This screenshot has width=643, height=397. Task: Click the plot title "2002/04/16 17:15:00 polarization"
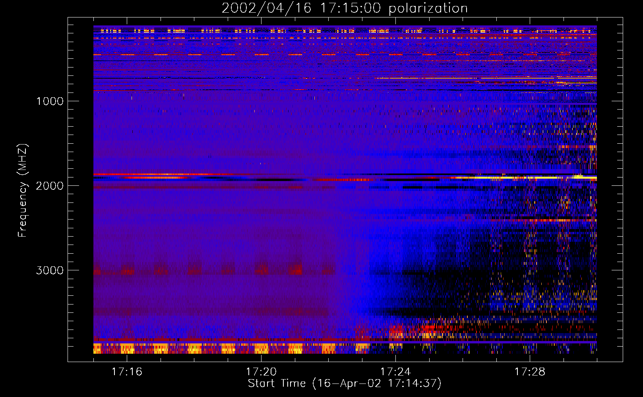coord(345,8)
